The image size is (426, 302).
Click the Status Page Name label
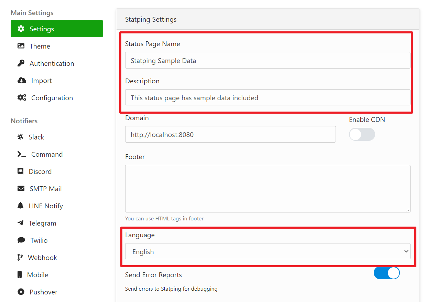coord(153,44)
